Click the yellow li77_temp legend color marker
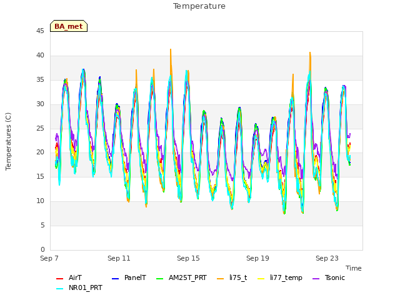The height and width of the screenshot is (300, 400). pos(261,279)
